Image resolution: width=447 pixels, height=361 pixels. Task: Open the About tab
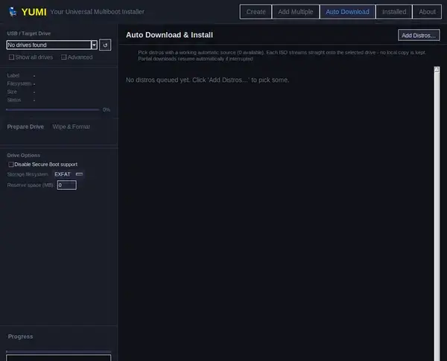[x=427, y=12]
